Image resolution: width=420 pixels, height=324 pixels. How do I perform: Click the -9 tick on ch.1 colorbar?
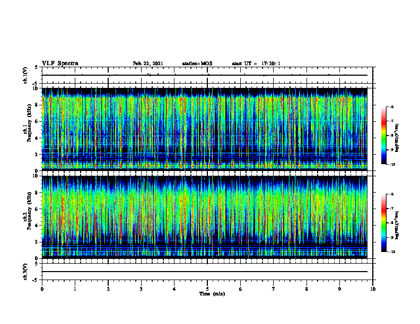(391, 150)
